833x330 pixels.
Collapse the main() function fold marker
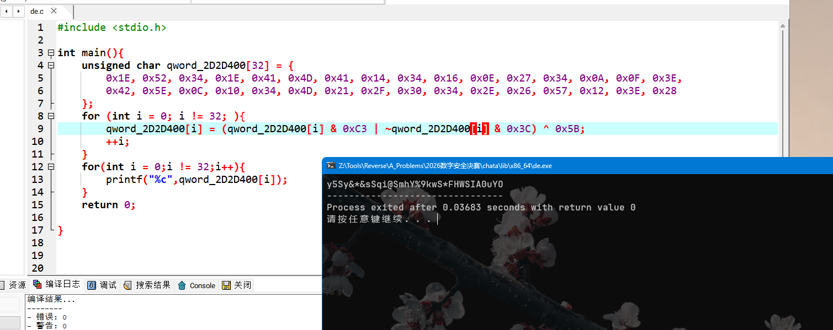point(51,53)
